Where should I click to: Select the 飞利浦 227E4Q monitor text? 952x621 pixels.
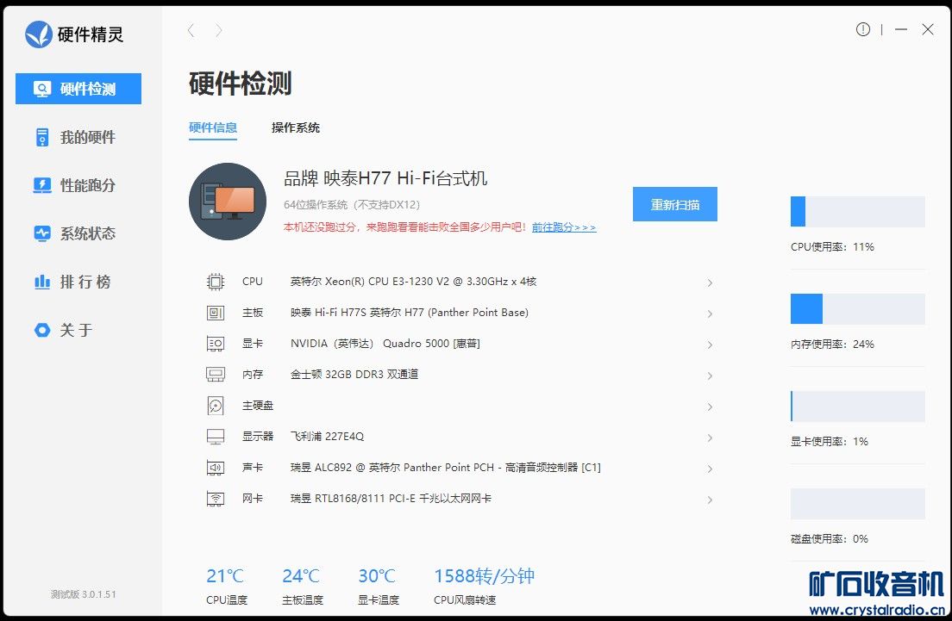click(327, 436)
